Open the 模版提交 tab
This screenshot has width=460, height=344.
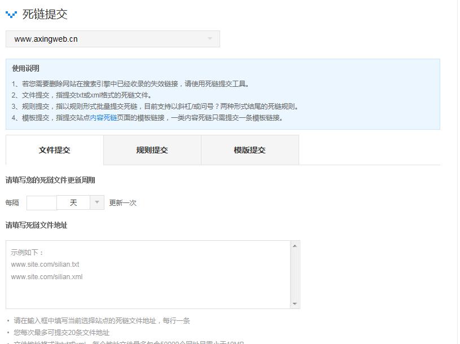click(249, 150)
